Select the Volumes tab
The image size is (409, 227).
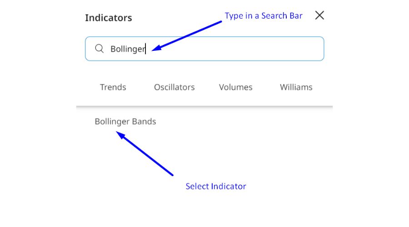235,87
